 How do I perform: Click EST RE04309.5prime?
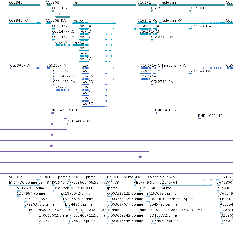(148, 177)
